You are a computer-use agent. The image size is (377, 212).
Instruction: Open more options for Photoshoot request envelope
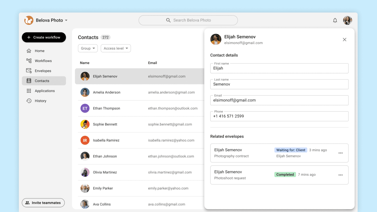point(341,175)
